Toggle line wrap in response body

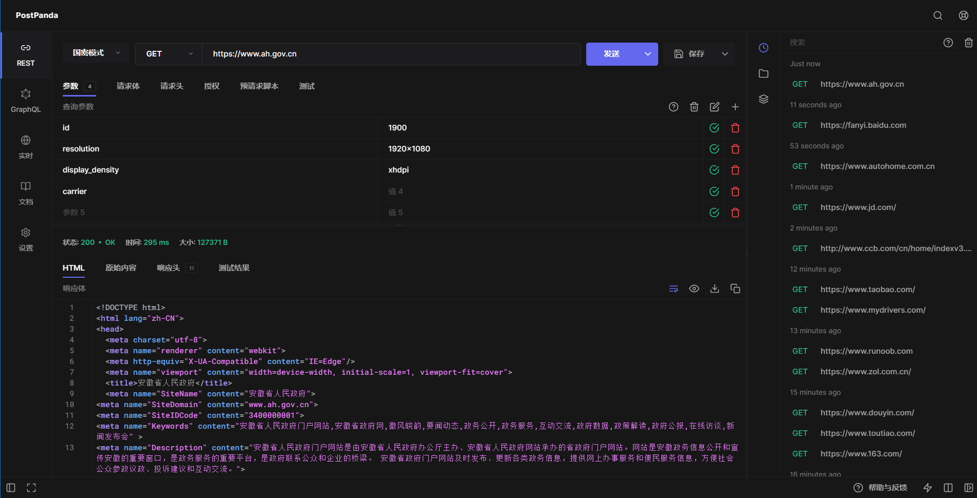(x=674, y=289)
